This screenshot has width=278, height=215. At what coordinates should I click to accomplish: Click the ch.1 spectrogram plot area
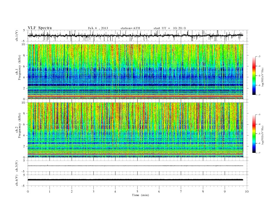135,72
